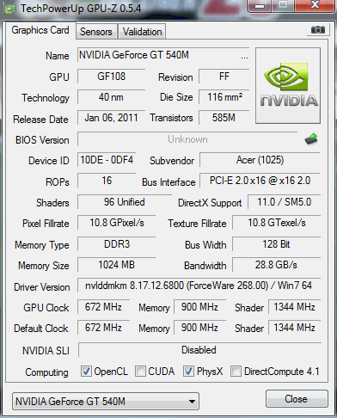The image size is (337, 418).
Task: Close window with the red X
Action: (x=315, y=5)
